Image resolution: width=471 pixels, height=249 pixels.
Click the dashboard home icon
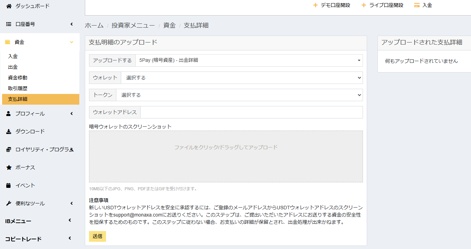[9, 6]
